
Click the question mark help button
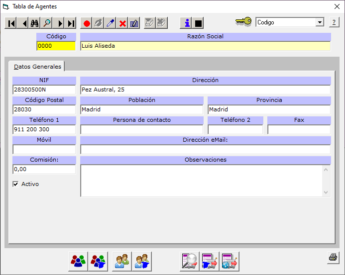coord(335,22)
